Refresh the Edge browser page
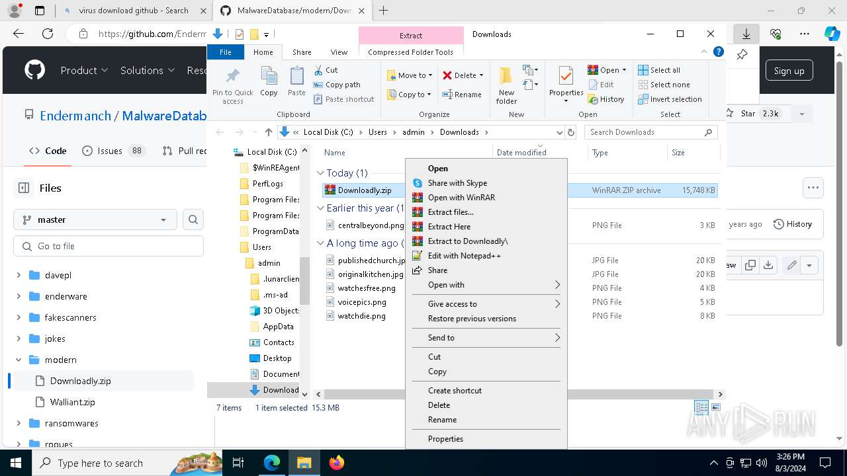This screenshot has width=847, height=476. click(x=48, y=34)
